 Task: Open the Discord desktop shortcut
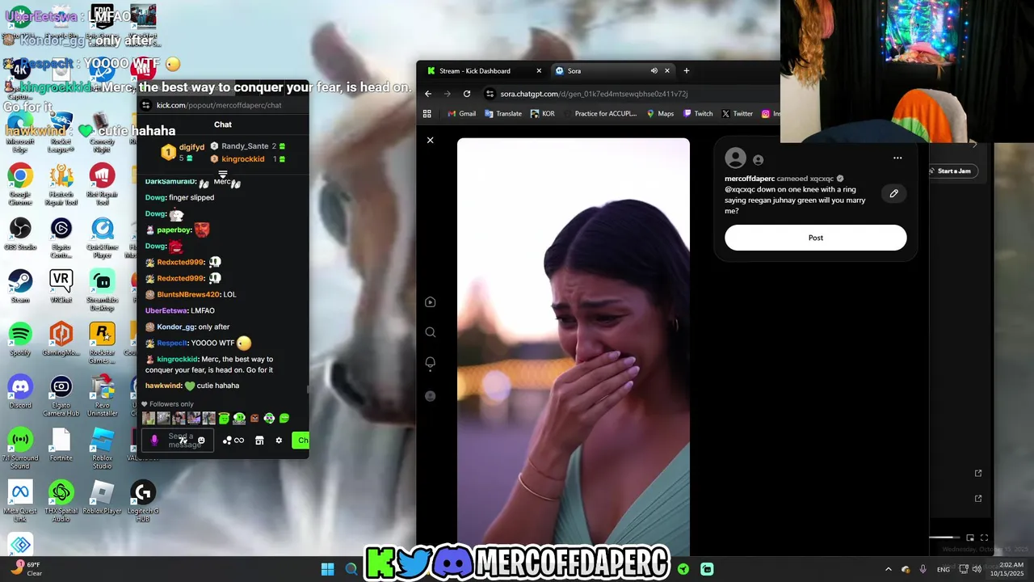[x=20, y=392]
